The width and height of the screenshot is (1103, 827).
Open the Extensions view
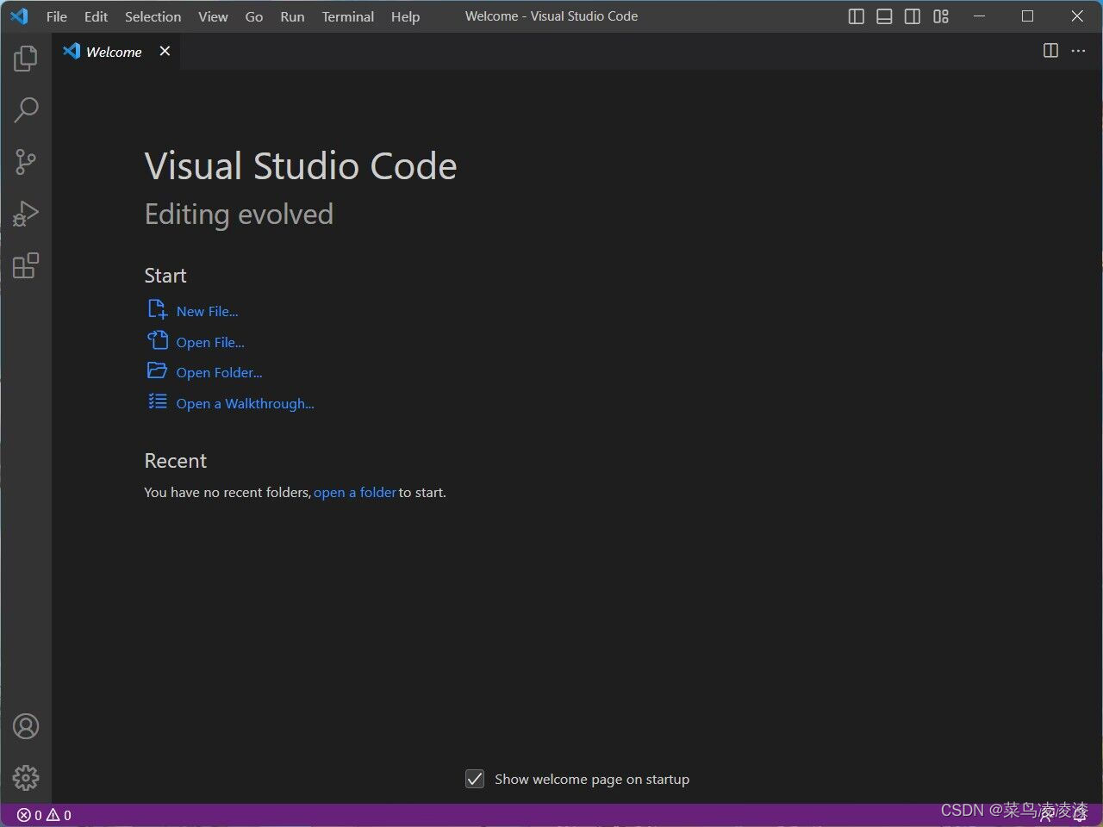click(26, 265)
